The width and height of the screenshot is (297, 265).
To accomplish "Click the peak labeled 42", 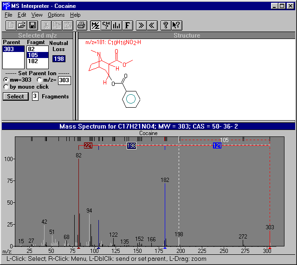I will 45,235.
